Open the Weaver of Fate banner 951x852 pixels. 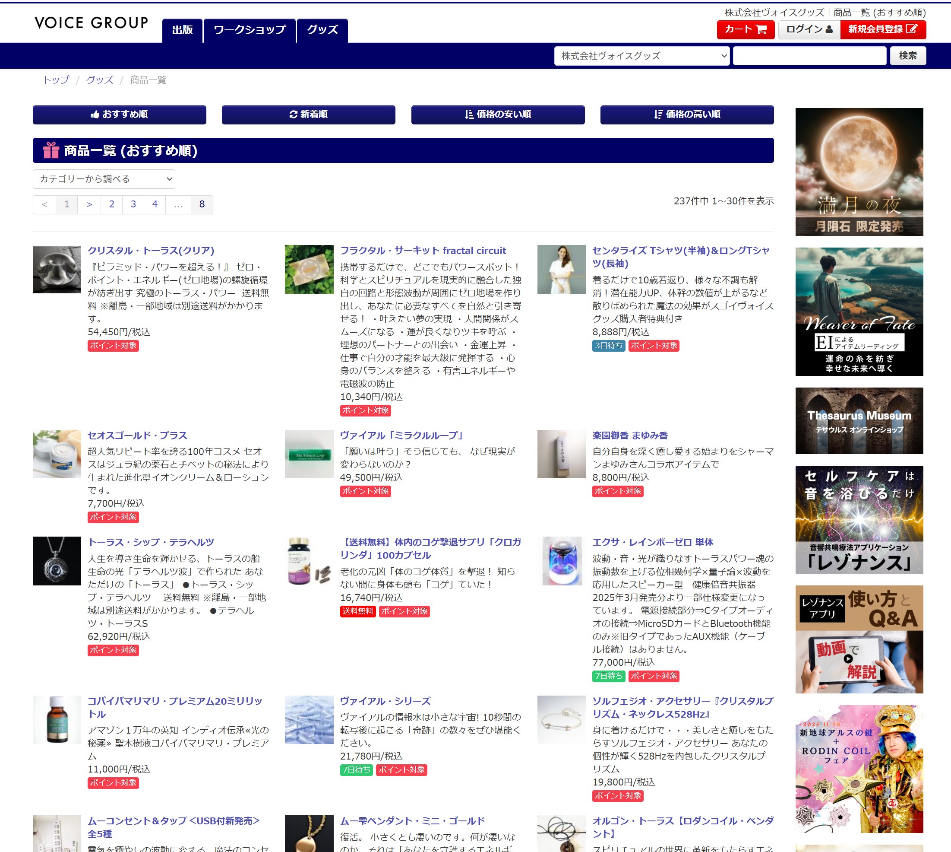tap(859, 312)
